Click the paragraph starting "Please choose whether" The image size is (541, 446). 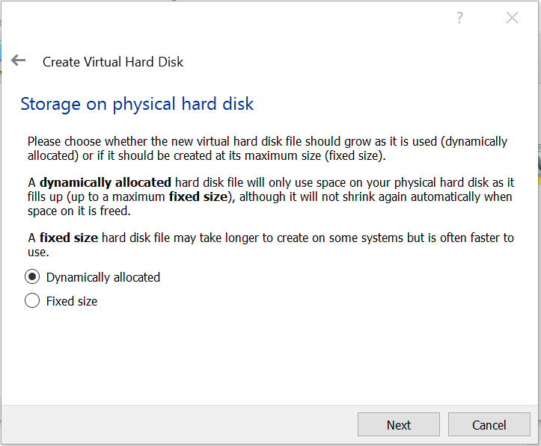(267, 149)
